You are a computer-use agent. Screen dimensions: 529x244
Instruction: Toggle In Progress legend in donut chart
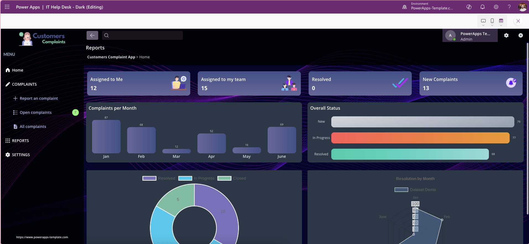pyautogui.click(x=196, y=178)
